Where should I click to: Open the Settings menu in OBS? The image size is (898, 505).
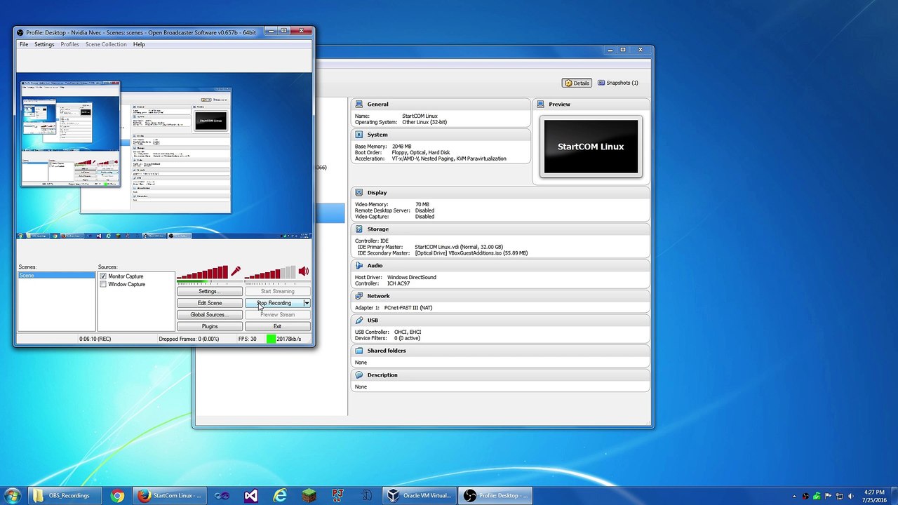(44, 44)
